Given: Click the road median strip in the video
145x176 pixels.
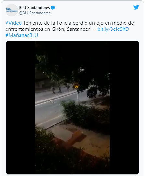Looking at the screenshot, I should [x=55, y=98].
